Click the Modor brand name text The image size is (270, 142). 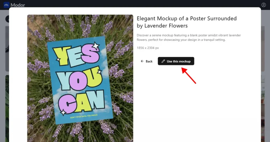tap(18, 5)
